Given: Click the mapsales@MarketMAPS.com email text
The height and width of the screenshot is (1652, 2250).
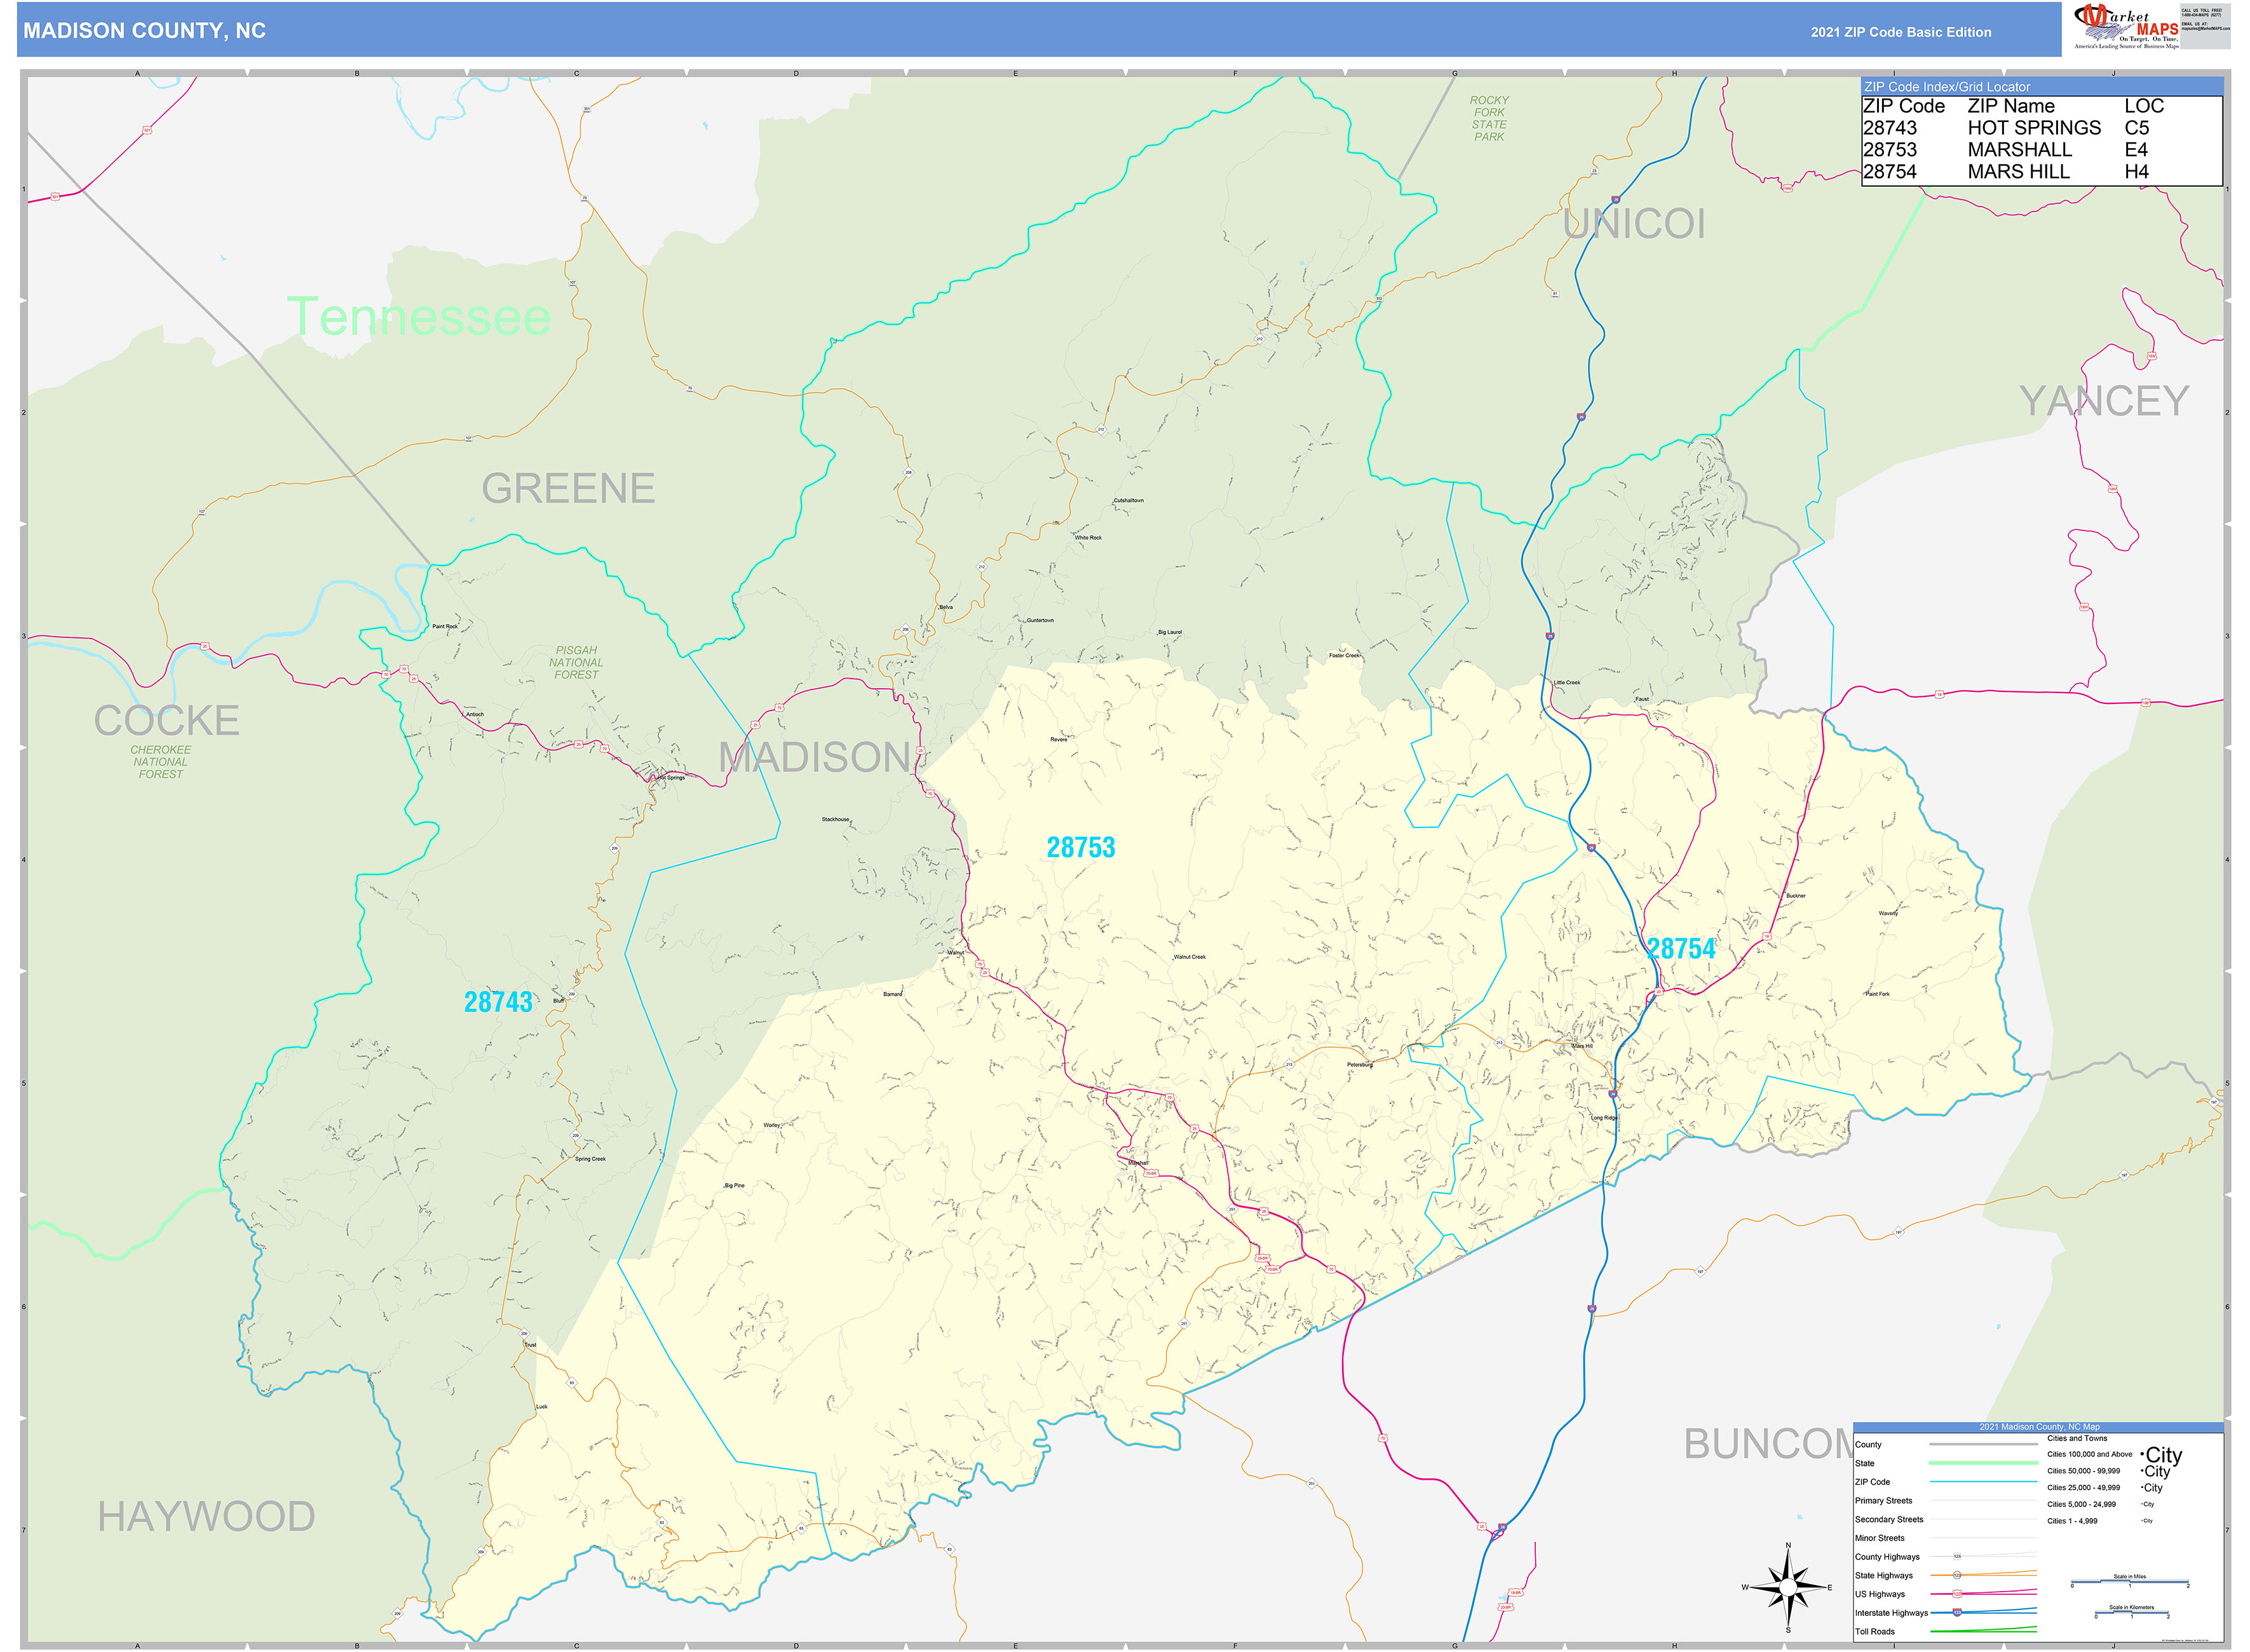Looking at the screenshot, I should coord(2196,29).
